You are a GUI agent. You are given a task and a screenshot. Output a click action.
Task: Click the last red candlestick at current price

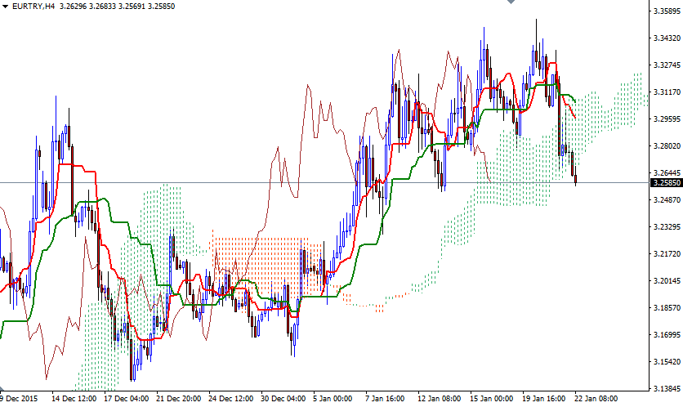[576, 179]
